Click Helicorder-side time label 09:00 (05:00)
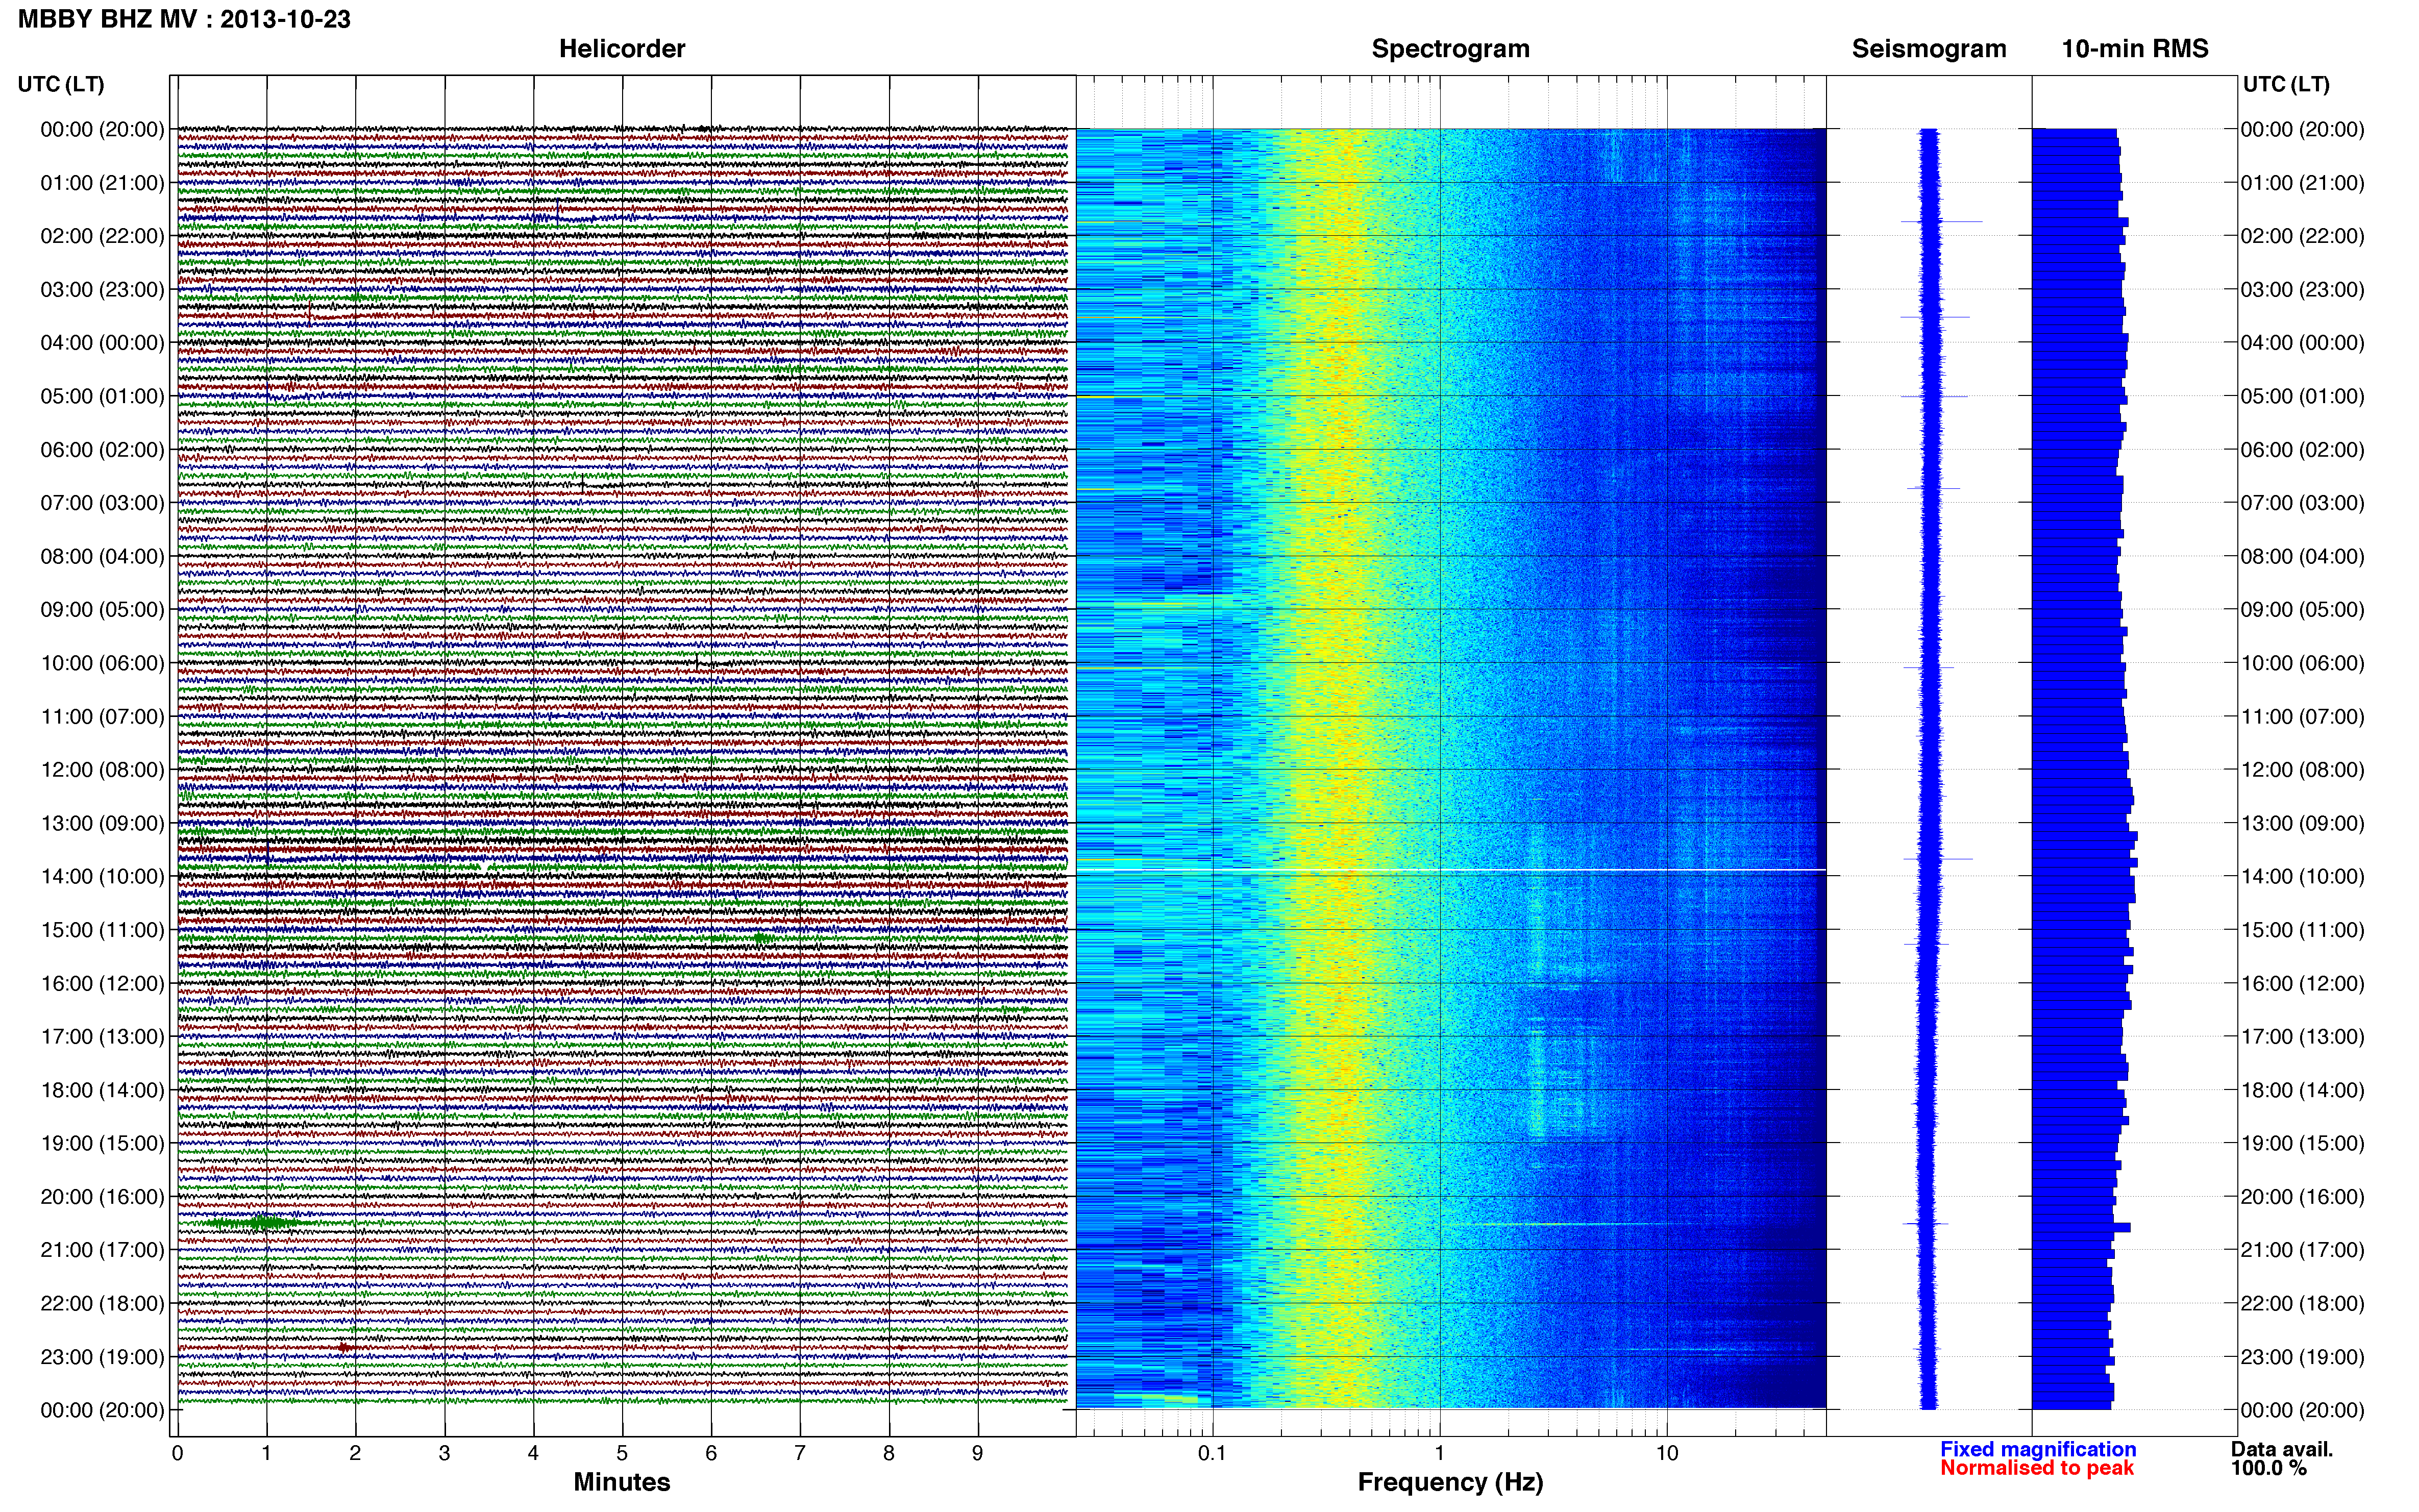 pos(102,610)
